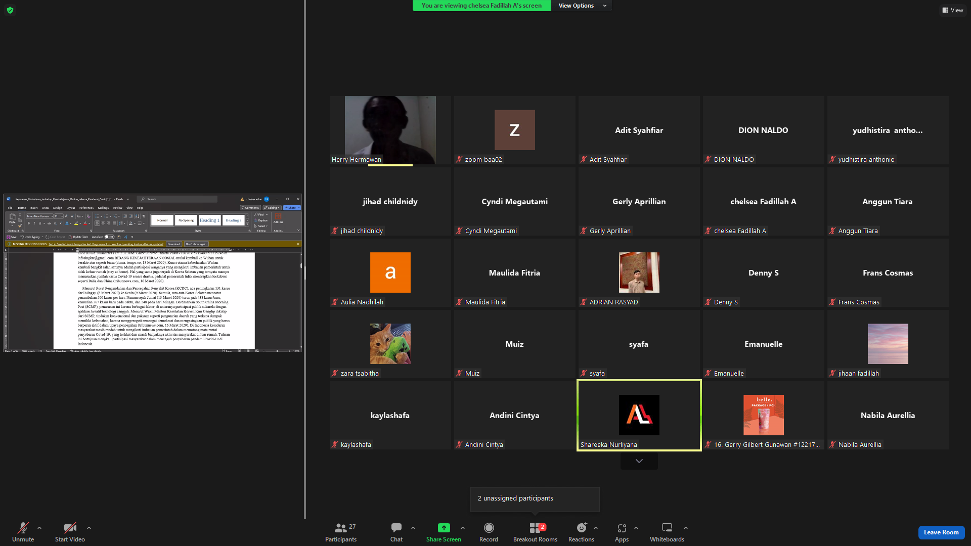Image resolution: width=971 pixels, height=546 pixels.
Task: Click Share button in shared Word
Action: click(292, 208)
